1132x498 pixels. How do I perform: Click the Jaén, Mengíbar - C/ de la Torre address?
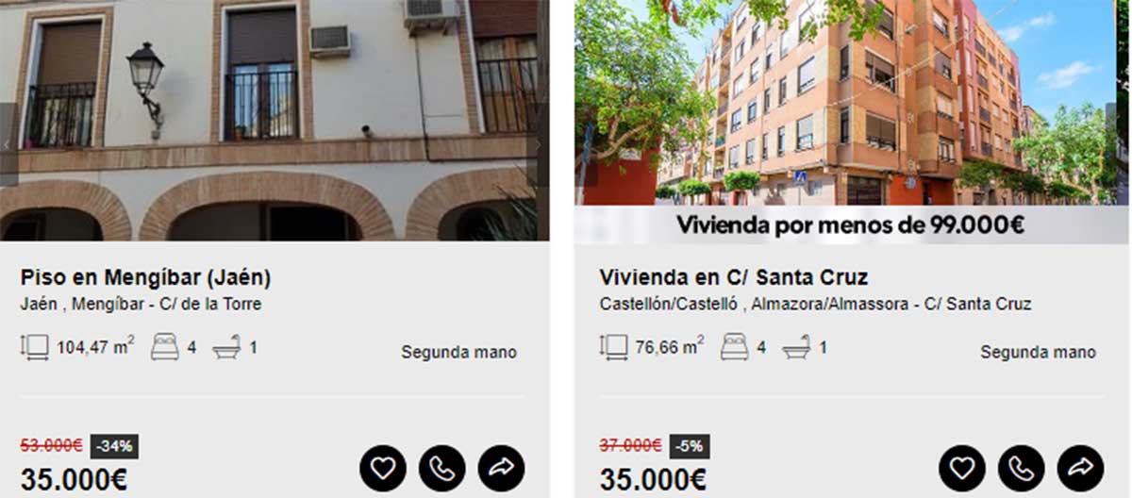pyautogui.click(x=141, y=305)
